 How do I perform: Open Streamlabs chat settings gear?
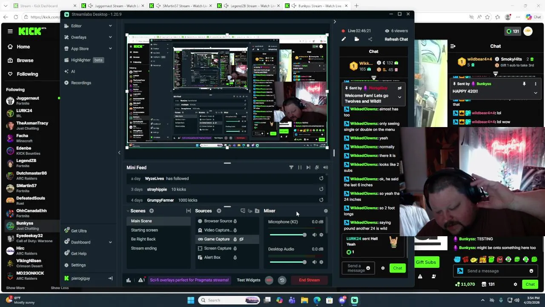coord(383,268)
